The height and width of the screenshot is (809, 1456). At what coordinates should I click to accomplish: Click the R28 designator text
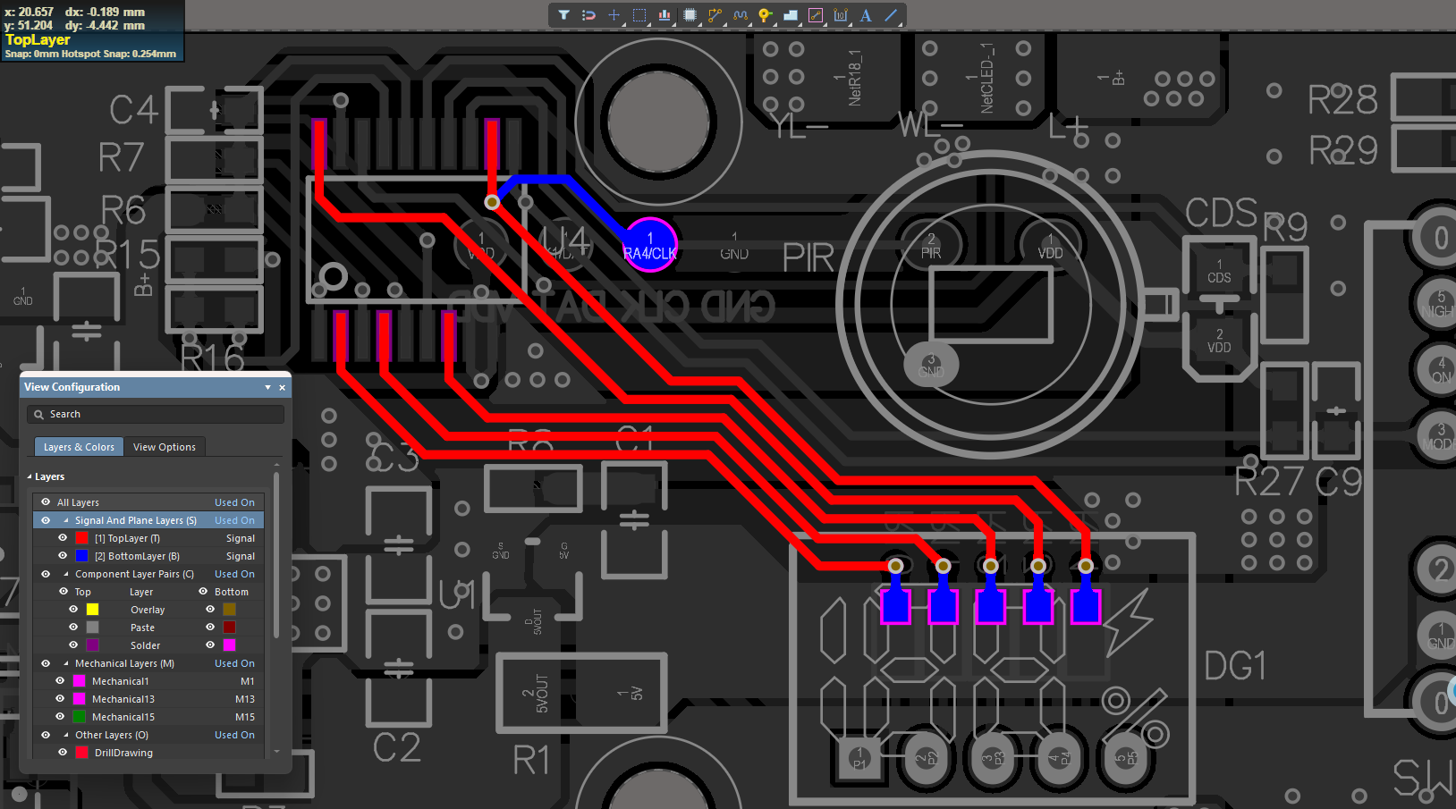pos(1342,100)
